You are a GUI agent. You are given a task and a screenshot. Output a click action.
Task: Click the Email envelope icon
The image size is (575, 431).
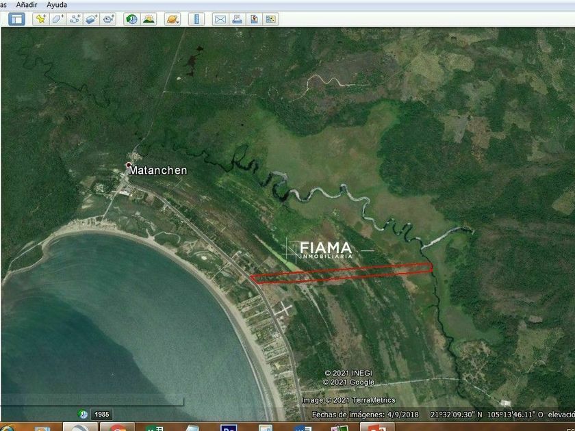point(220,19)
